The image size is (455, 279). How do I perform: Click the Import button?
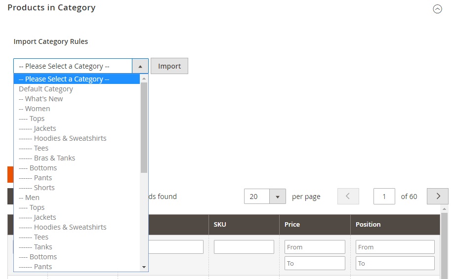[169, 66]
